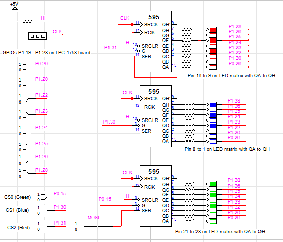Click the top lit green LED indicator
Viewport: 283px width, 242px height.
[x=213, y=184]
